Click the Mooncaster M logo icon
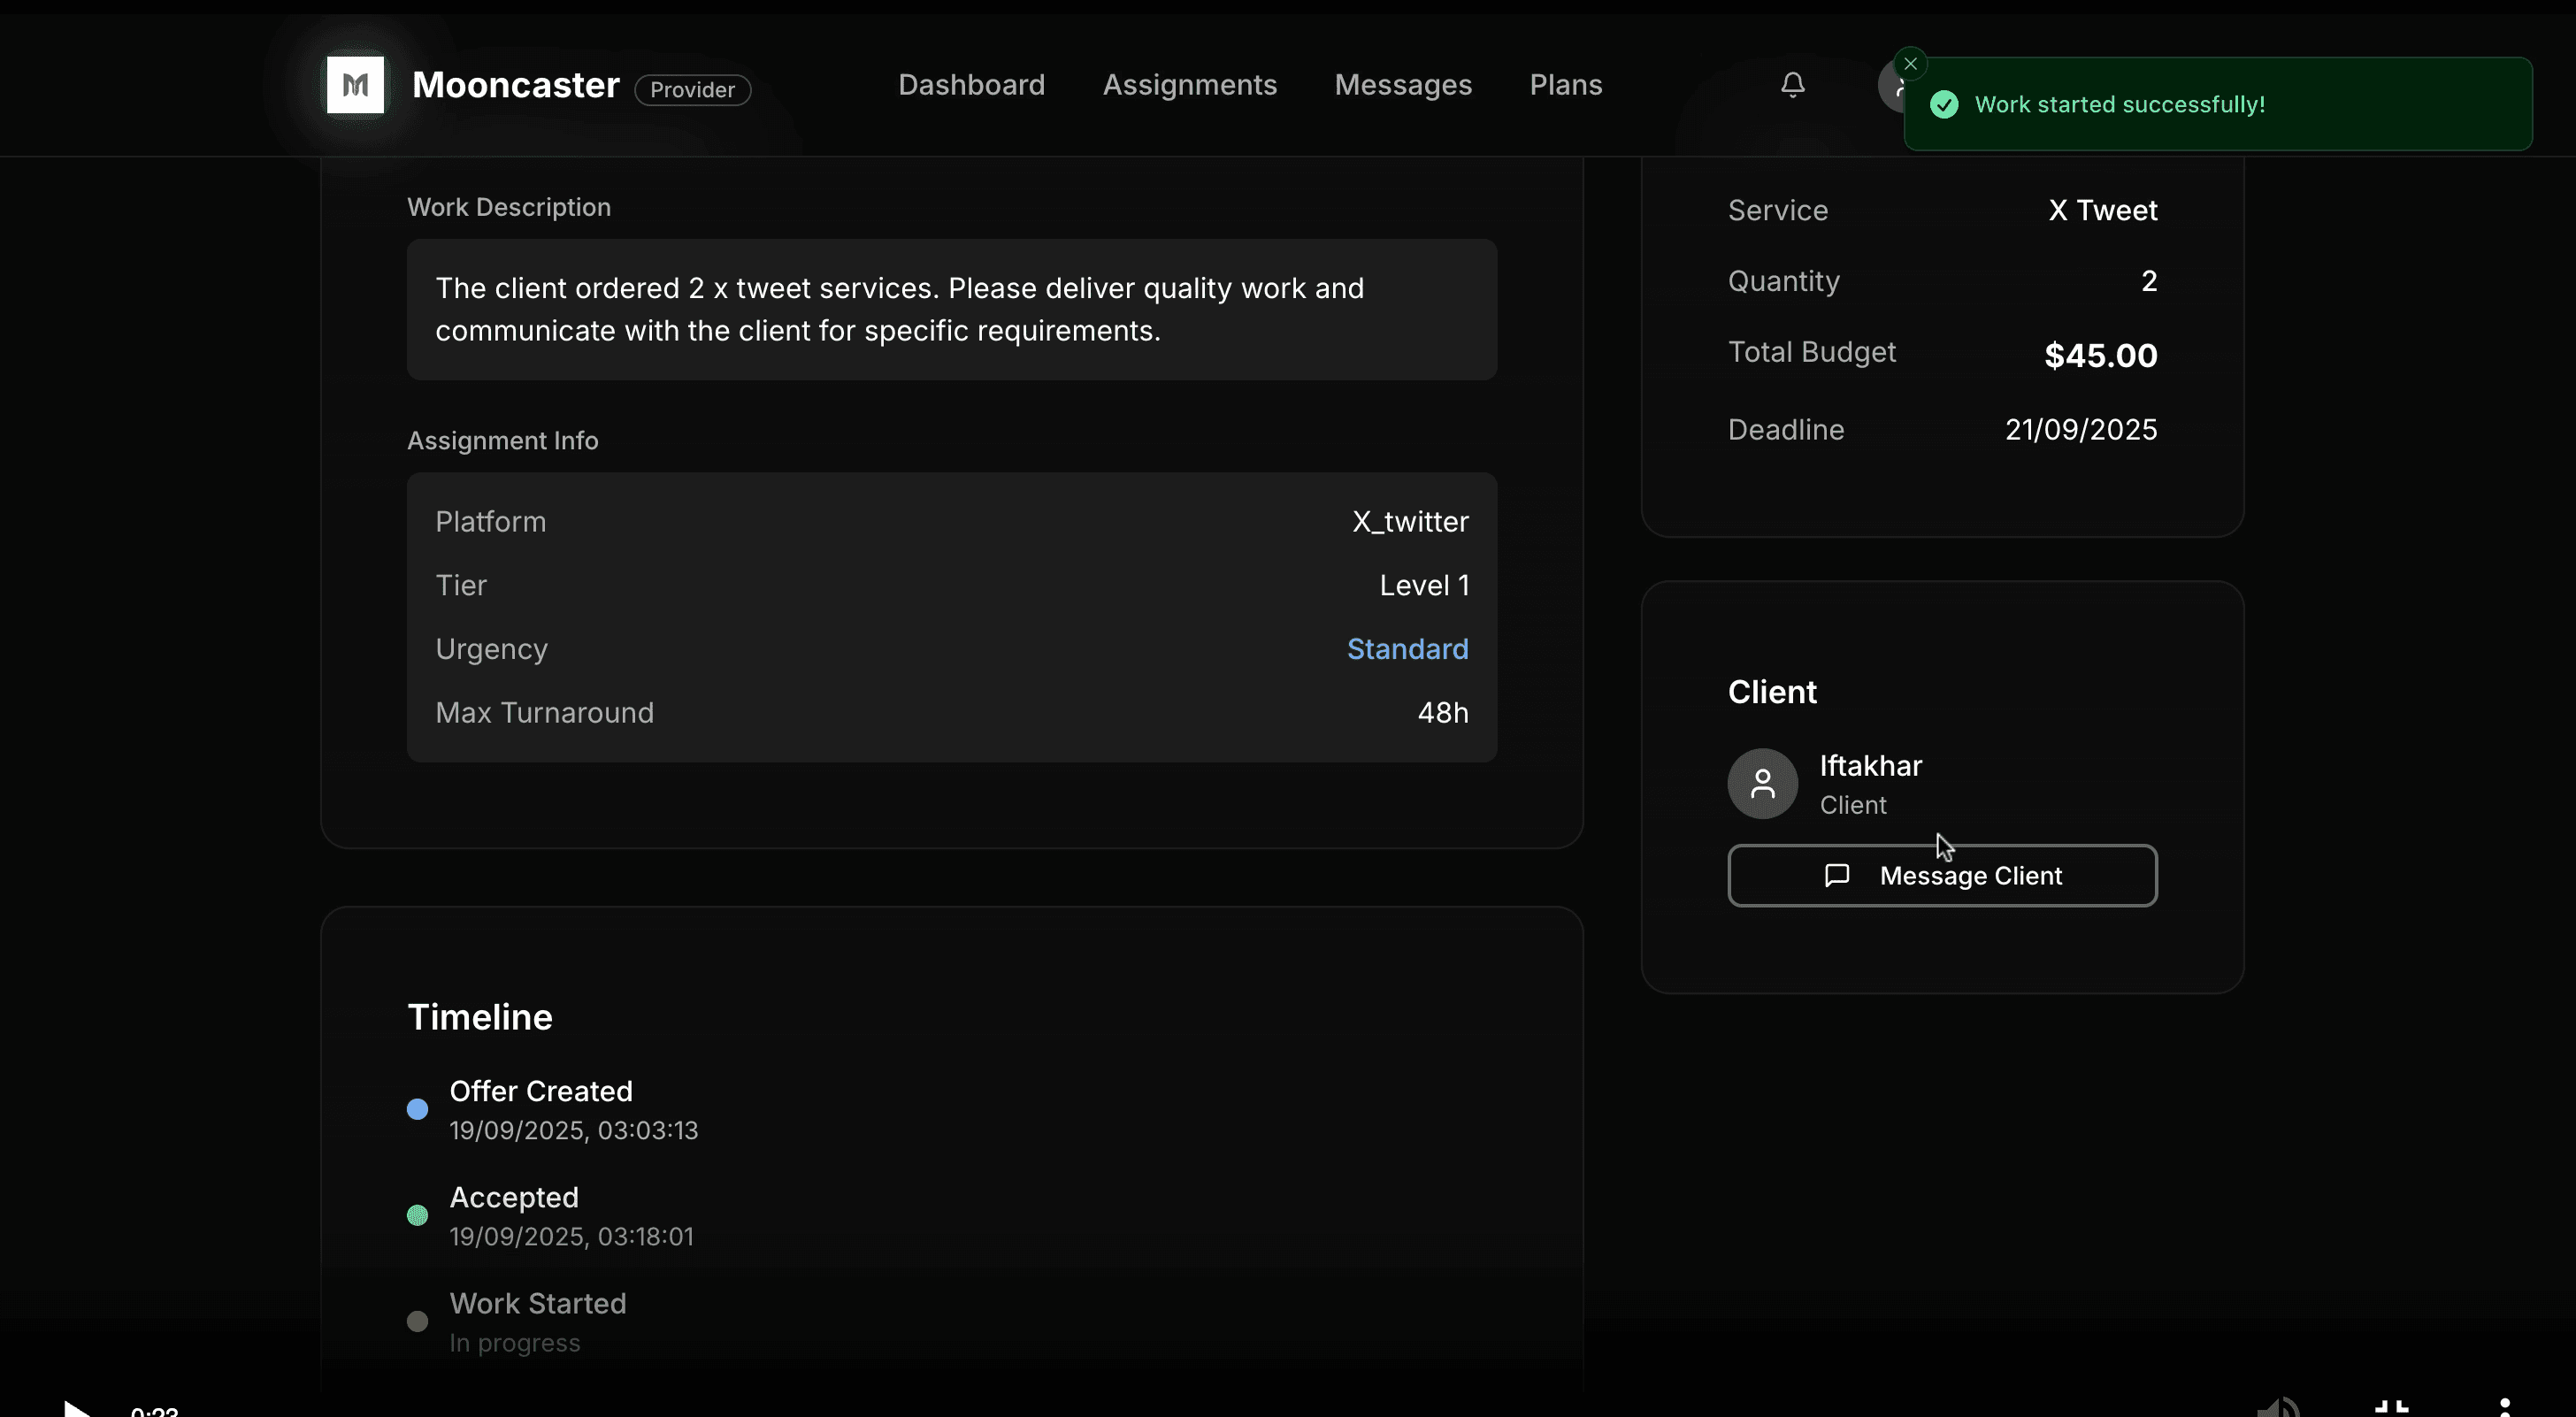The height and width of the screenshot is (1417, 2576). point(355,84)
